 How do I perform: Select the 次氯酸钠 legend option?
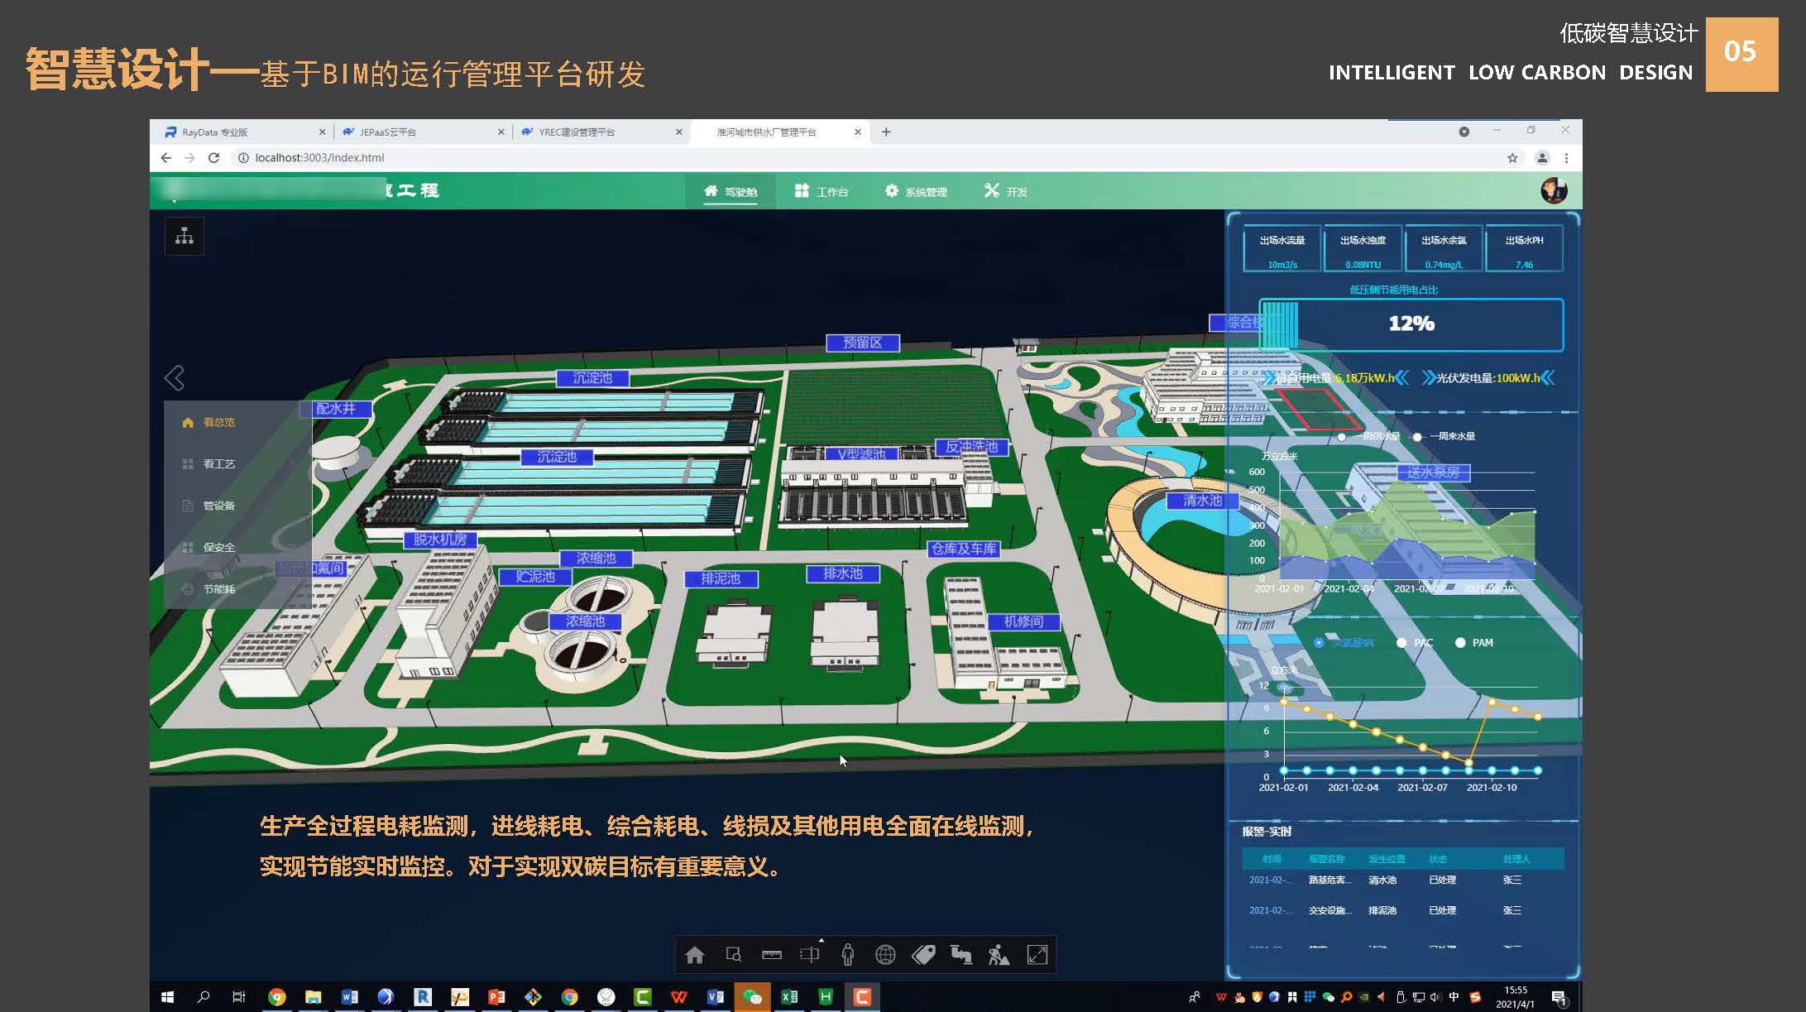[1344, 643]
